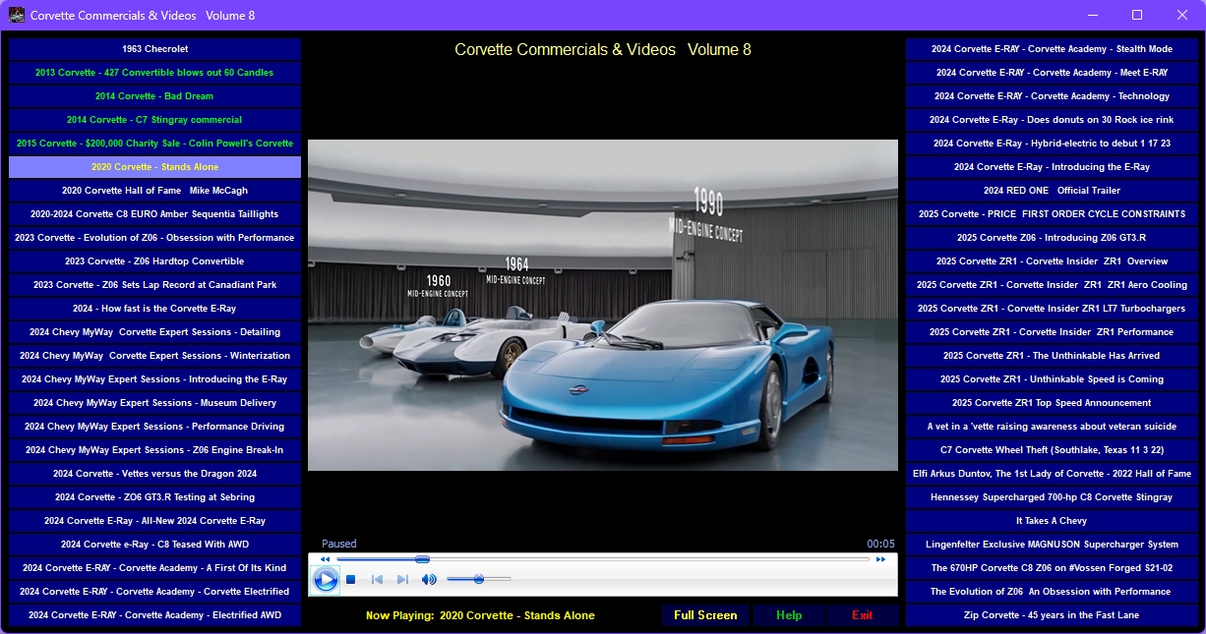1206x634 pixels.
Task: Select 2014 Corvette C7 Stingray commercial
Action: [x=154, y=120]
